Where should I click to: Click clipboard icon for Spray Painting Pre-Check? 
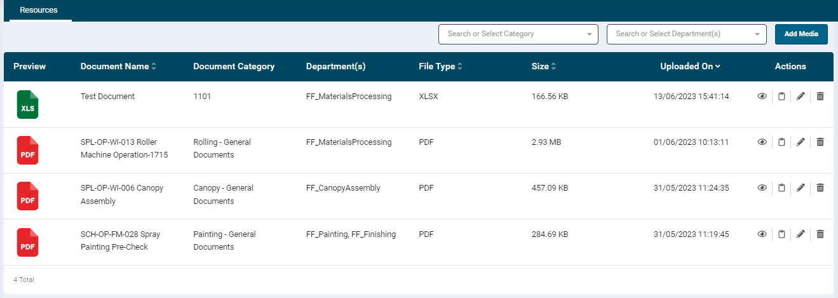click(781, 234)
